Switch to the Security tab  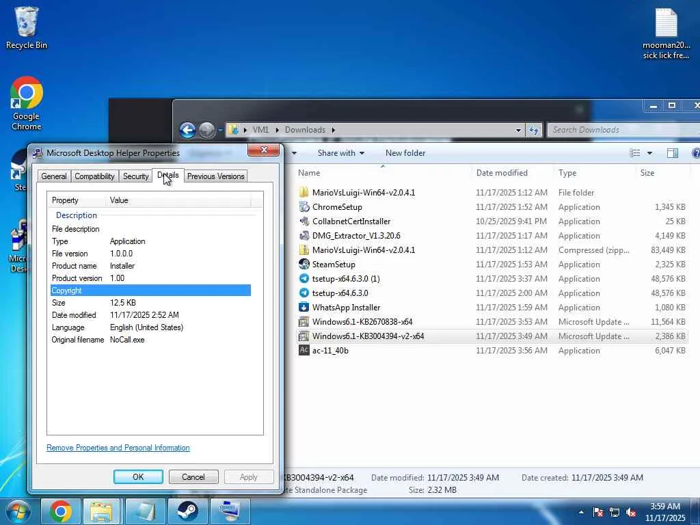(x=136, y=176)
